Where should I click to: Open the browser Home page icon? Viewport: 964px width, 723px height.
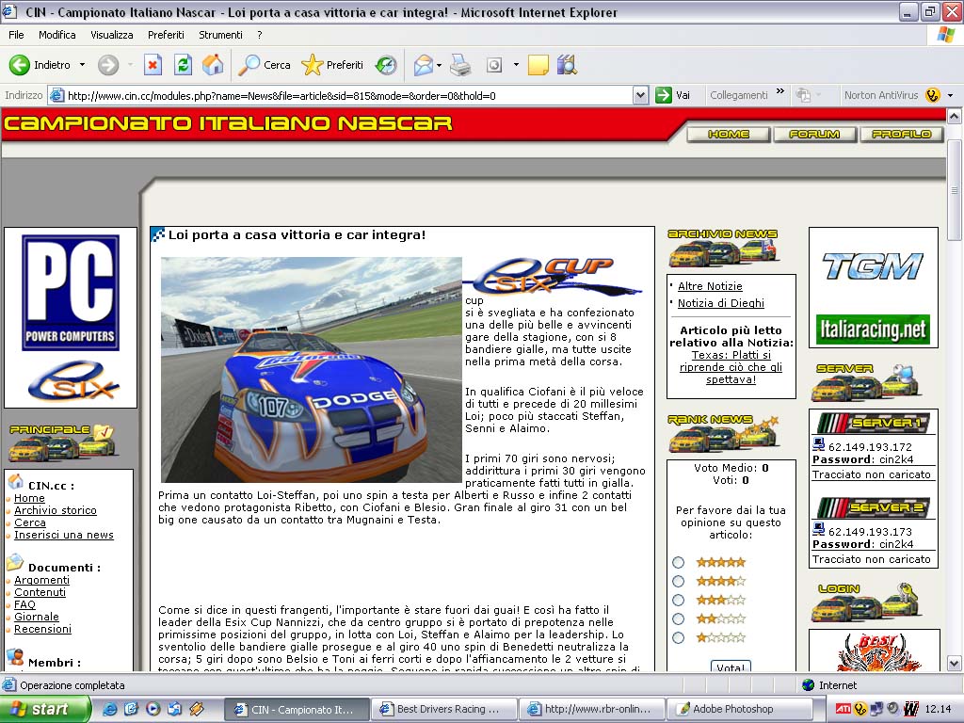(x=213, y=65)
